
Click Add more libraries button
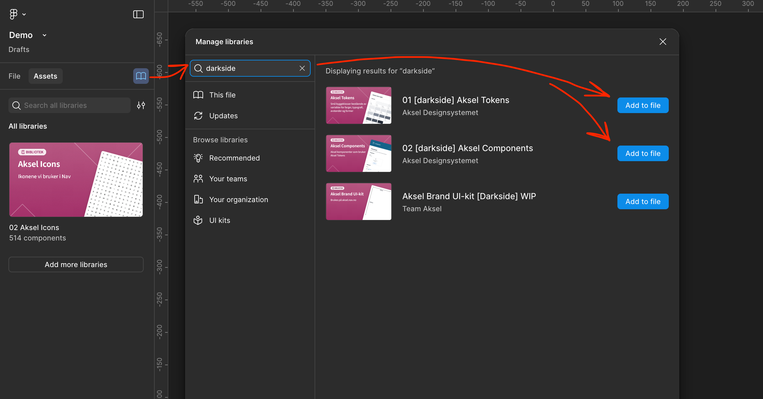pos(76,264)
